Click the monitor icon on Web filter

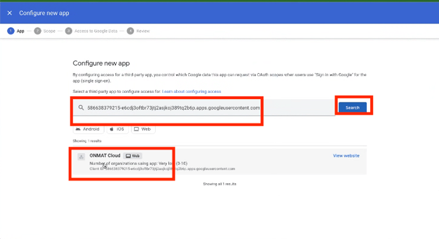point(137,129)
